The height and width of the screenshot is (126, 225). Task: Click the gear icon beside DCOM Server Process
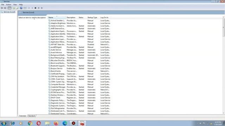pyautogui.click(x=49, y=92)
